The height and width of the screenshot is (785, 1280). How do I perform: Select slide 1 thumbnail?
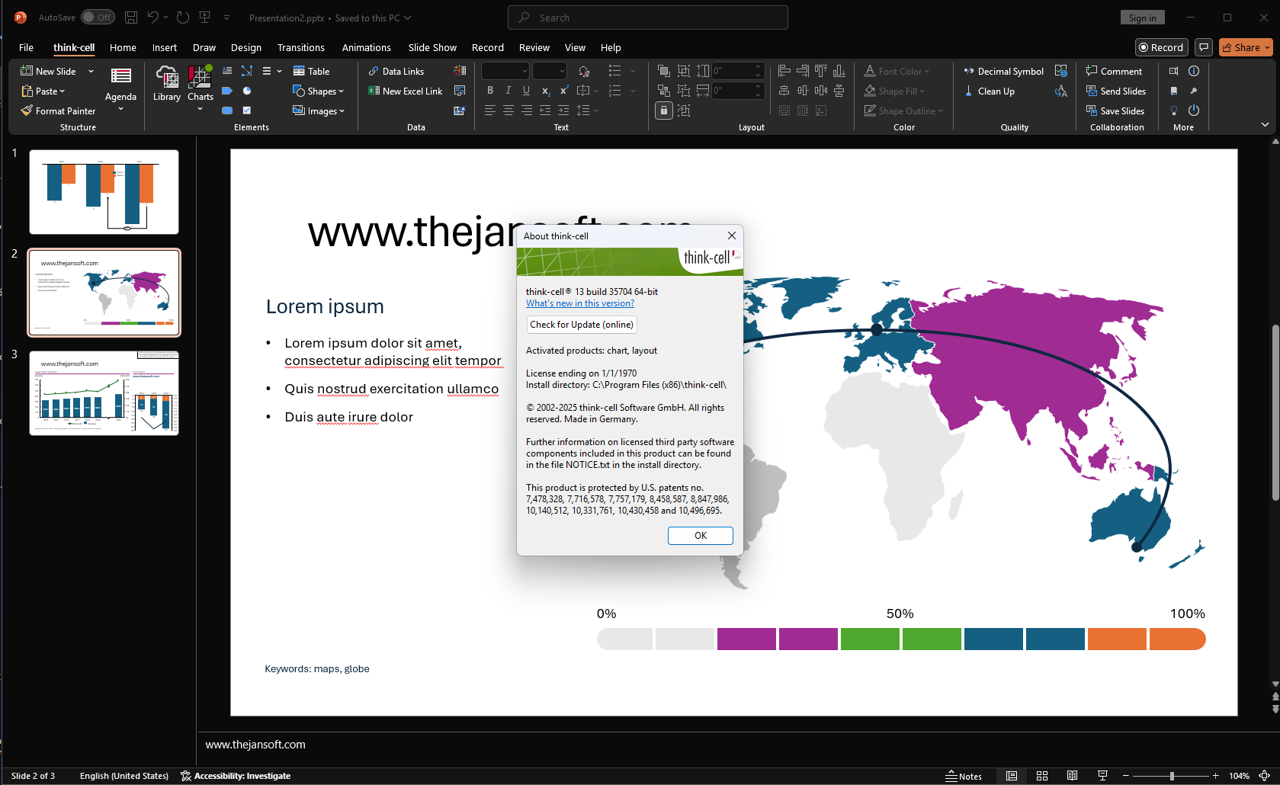coord(104,191)
